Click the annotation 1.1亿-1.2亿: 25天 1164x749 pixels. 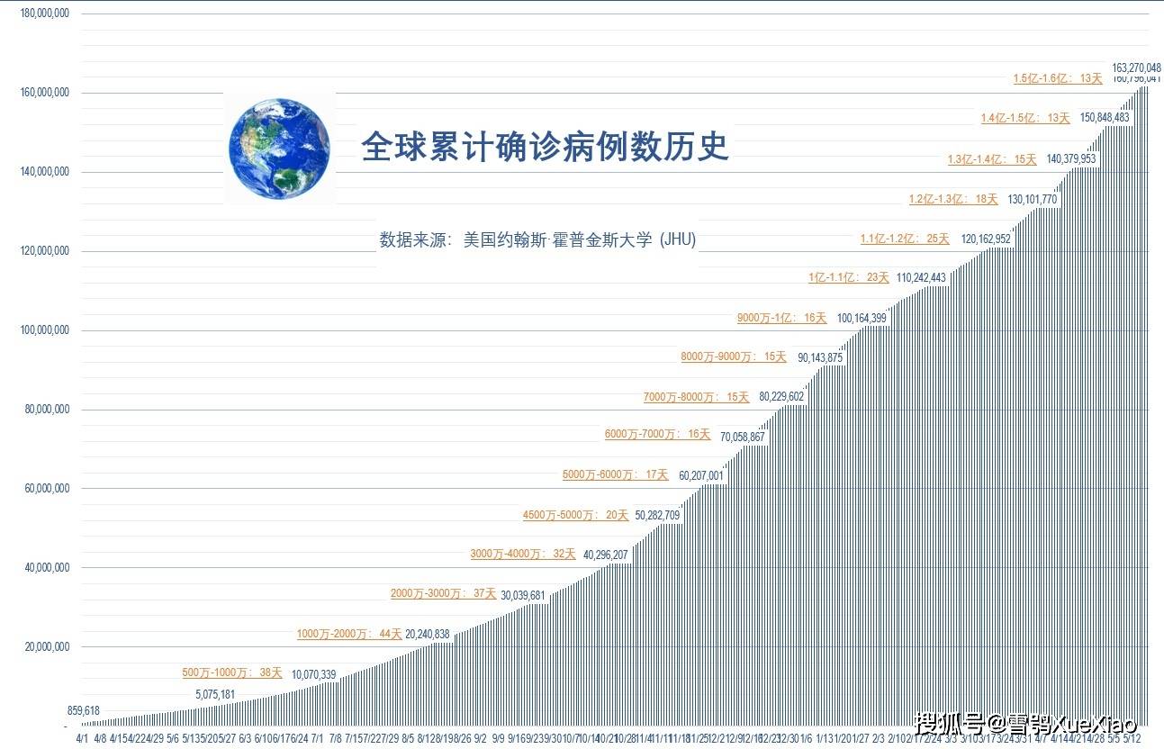pos(905,239)
